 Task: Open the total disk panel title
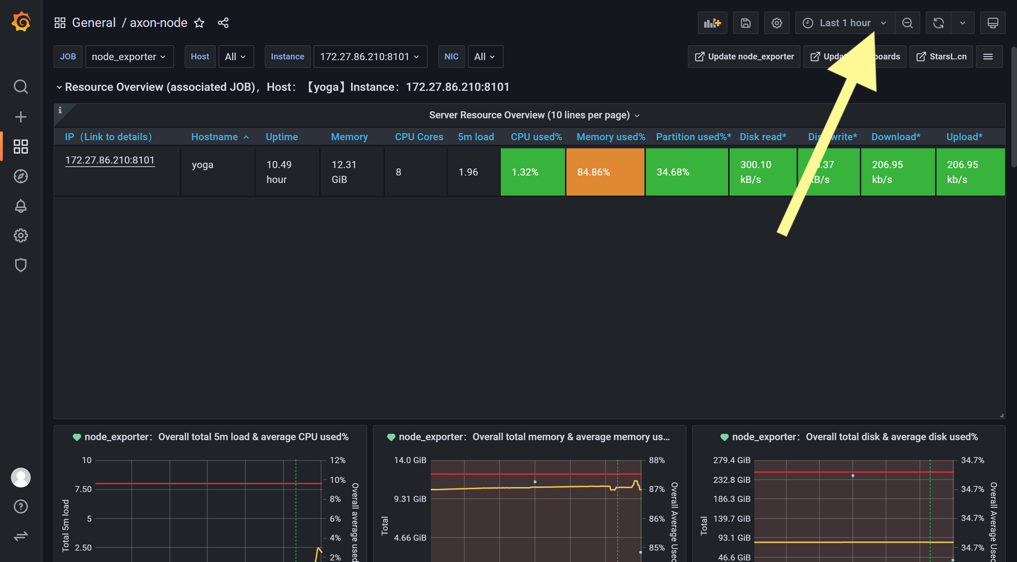[855, 437]
